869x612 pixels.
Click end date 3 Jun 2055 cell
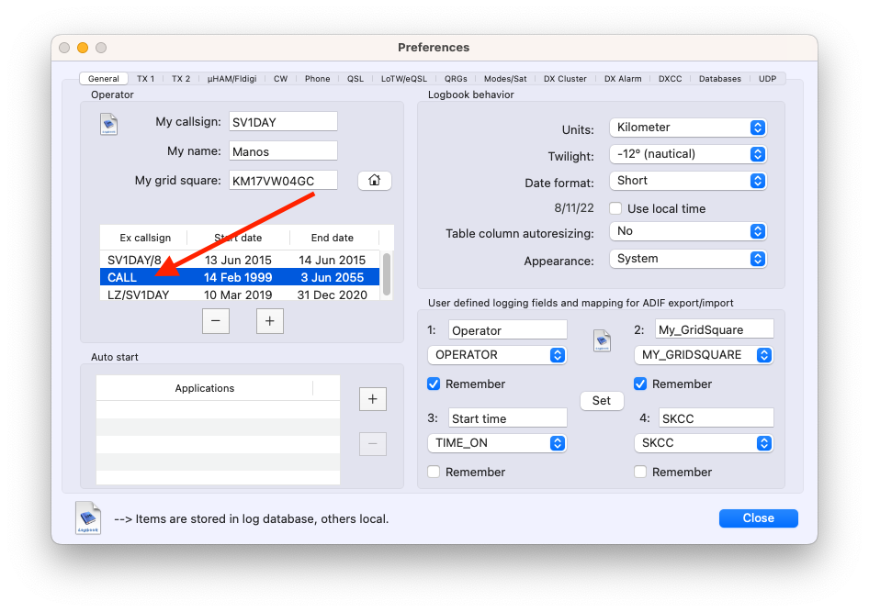coord(332,277)
